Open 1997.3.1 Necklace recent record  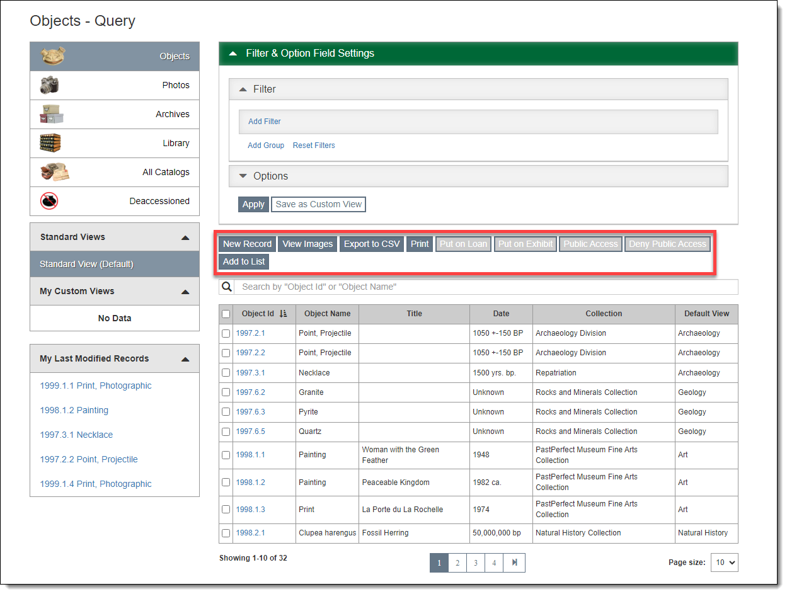[76, 435]
